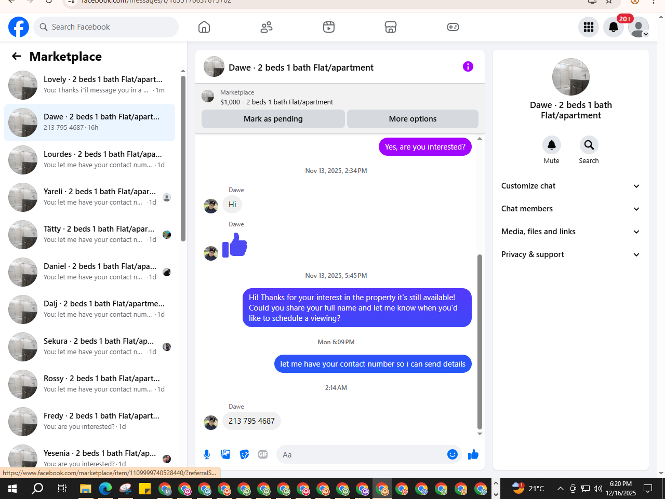The width and height of the screenshot is (665, 499).
Task: Focus the Aa message input box
Action: (x=369, y=455)
